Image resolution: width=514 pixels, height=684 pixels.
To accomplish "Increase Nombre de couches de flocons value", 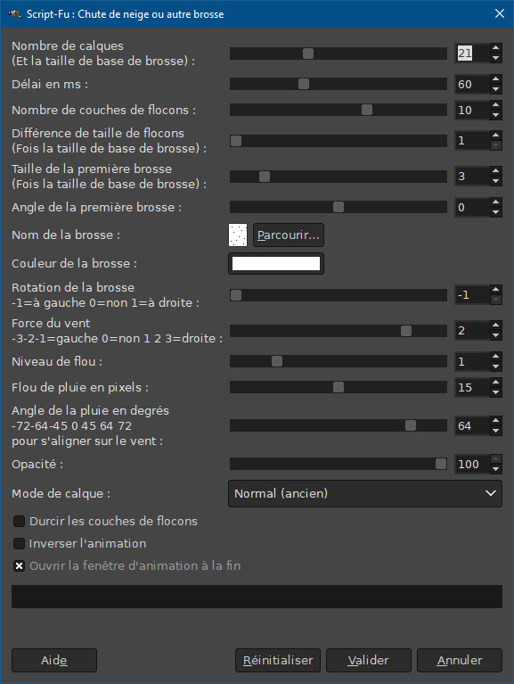I will coord(495,105).
